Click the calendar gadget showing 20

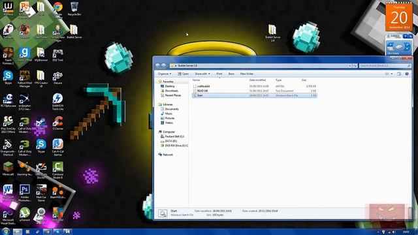click(x=399, y=16)
